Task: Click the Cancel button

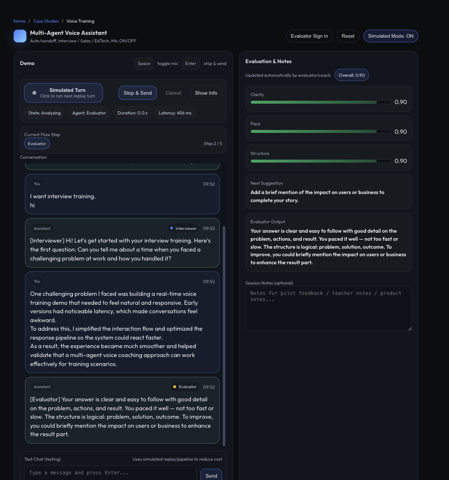Action: point(173,93)
